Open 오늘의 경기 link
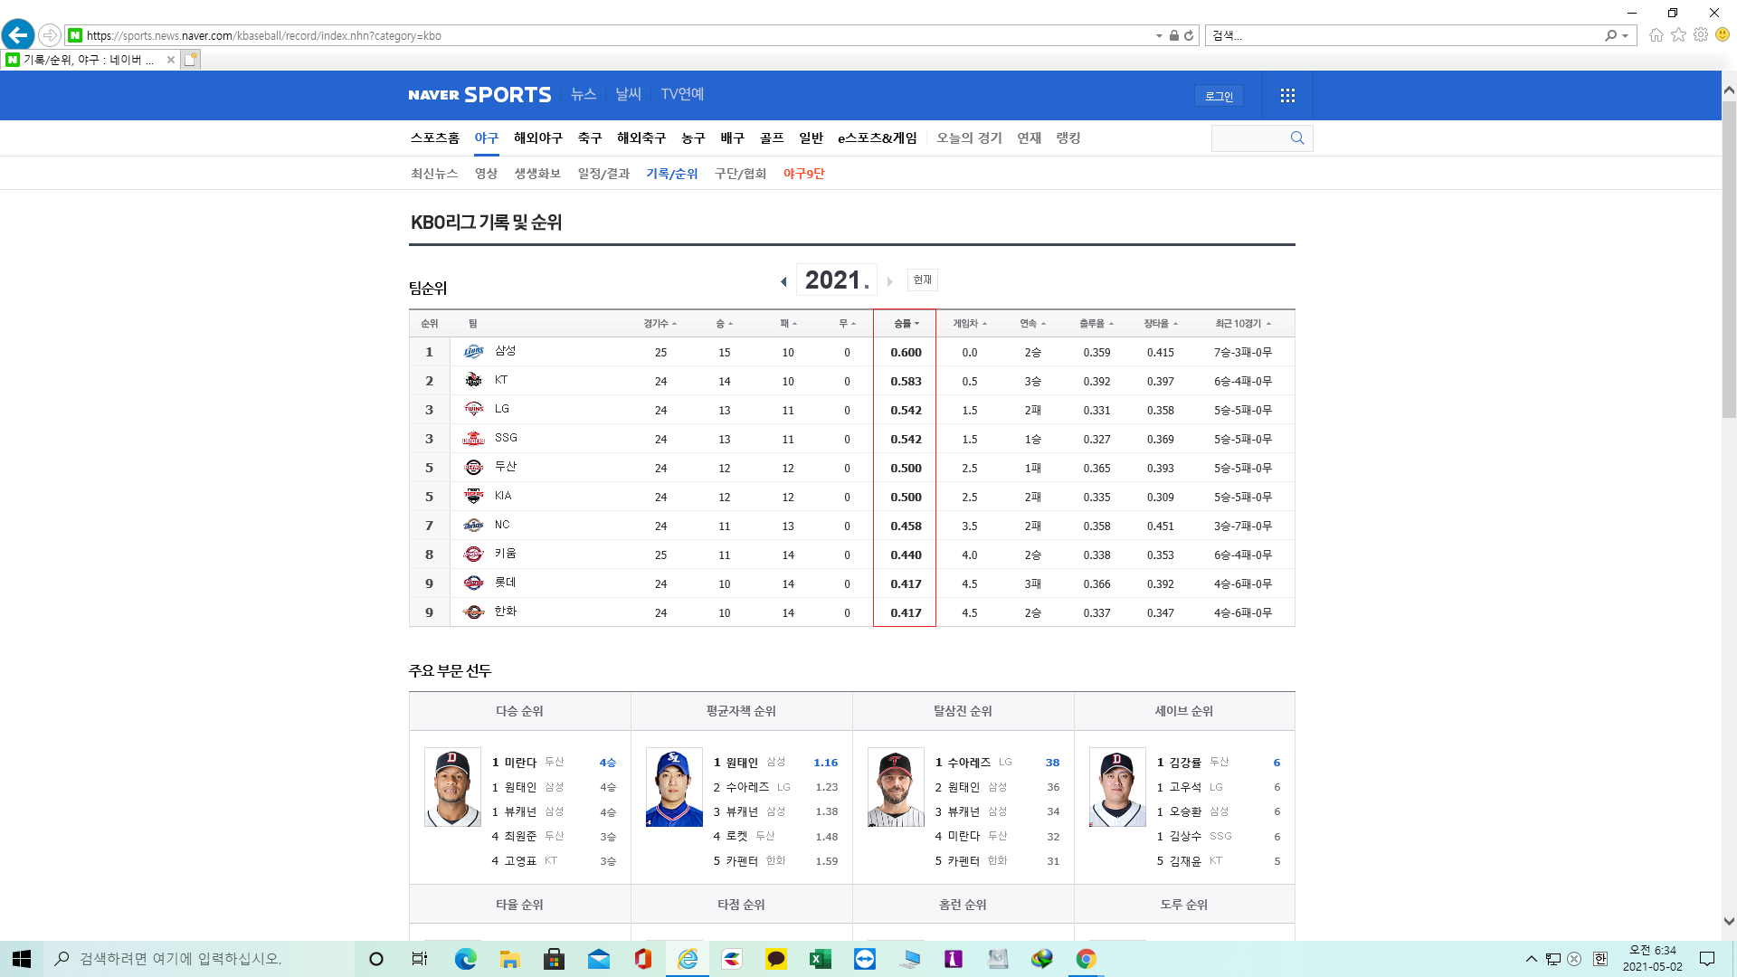 click(x=969, y=138)
